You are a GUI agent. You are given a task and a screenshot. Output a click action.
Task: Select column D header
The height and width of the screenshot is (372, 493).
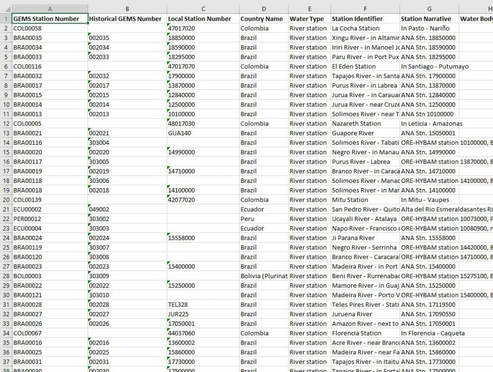tap(264, 9)
